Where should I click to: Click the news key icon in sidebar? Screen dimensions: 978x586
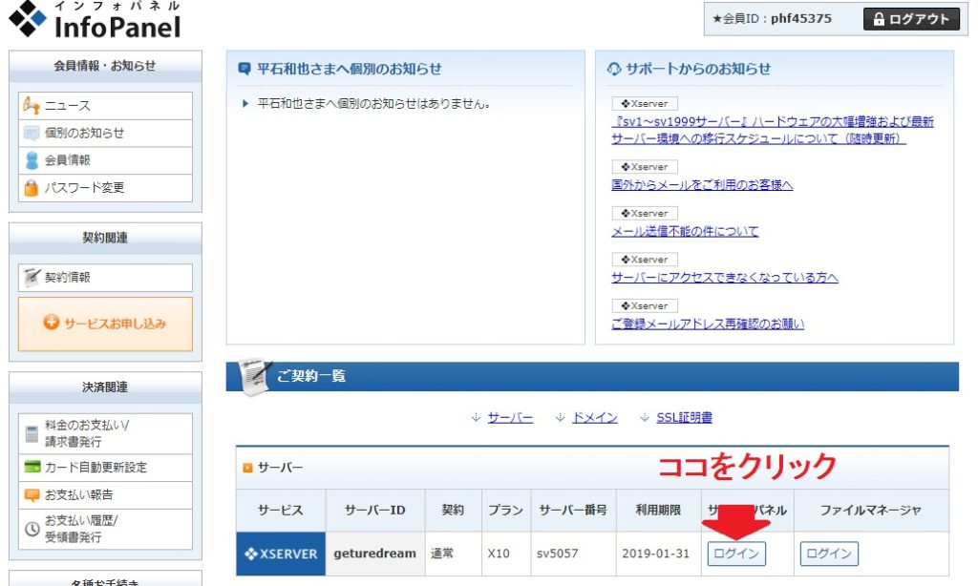[32, 106]
